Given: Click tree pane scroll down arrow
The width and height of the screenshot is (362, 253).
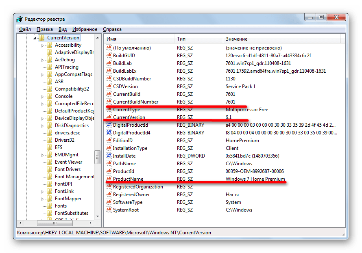Looking at the screenshot, I should pyautogui.click(x=98, y=216).
